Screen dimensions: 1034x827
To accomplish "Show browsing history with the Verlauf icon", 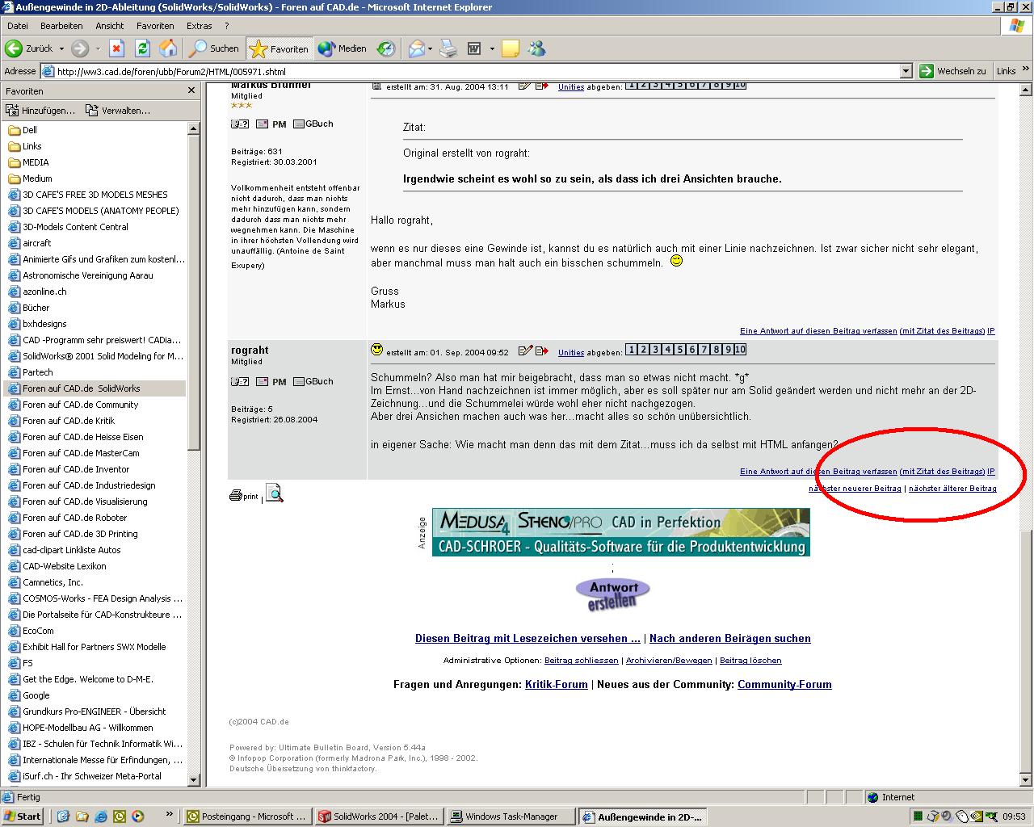I will [386, 48].
